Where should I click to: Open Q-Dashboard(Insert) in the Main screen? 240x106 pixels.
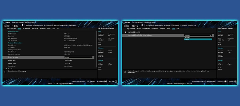[x=78, y=81]
